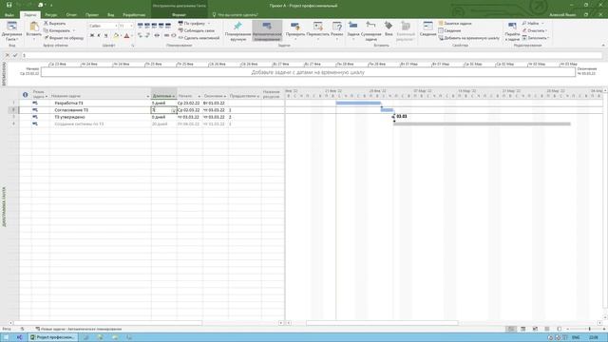Click Add to Timeline (Добавить на временную шкалу)
This screenshot has height=342, width=608.
[468, 38]
